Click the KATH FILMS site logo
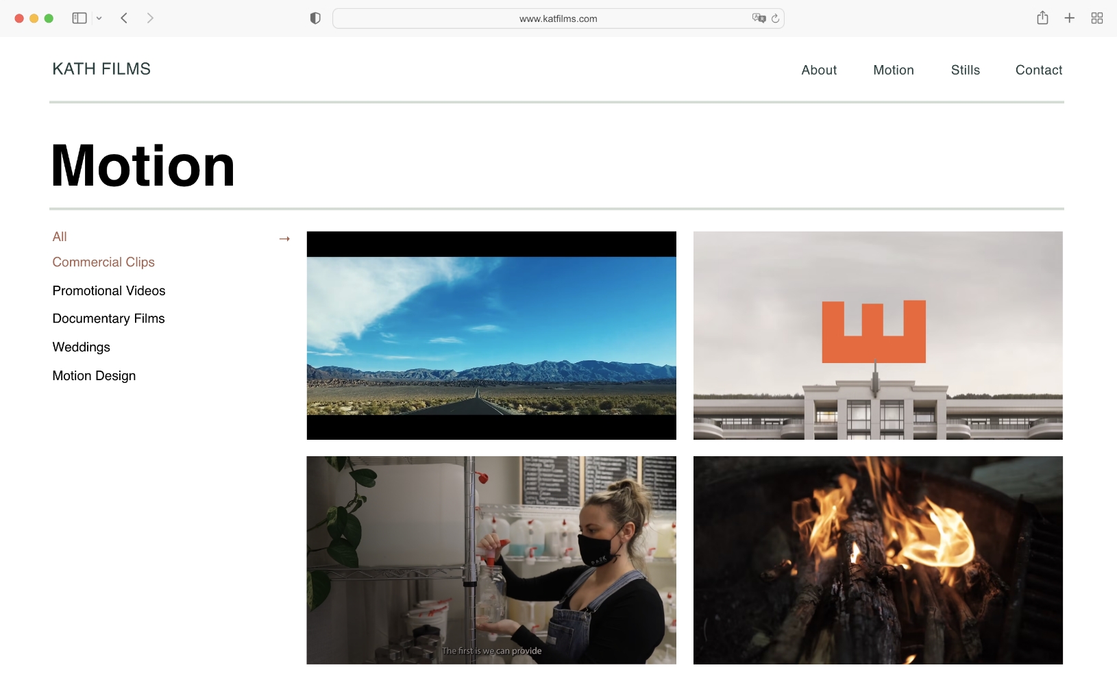This screenshot has height=698, width=1117. click(x=101, y=69)
